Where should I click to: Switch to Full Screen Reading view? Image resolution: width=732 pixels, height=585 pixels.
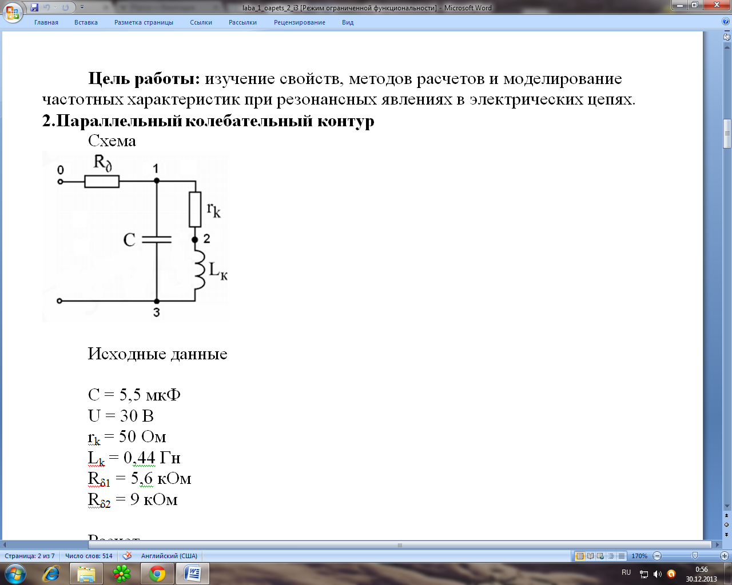tap(590, 556)
